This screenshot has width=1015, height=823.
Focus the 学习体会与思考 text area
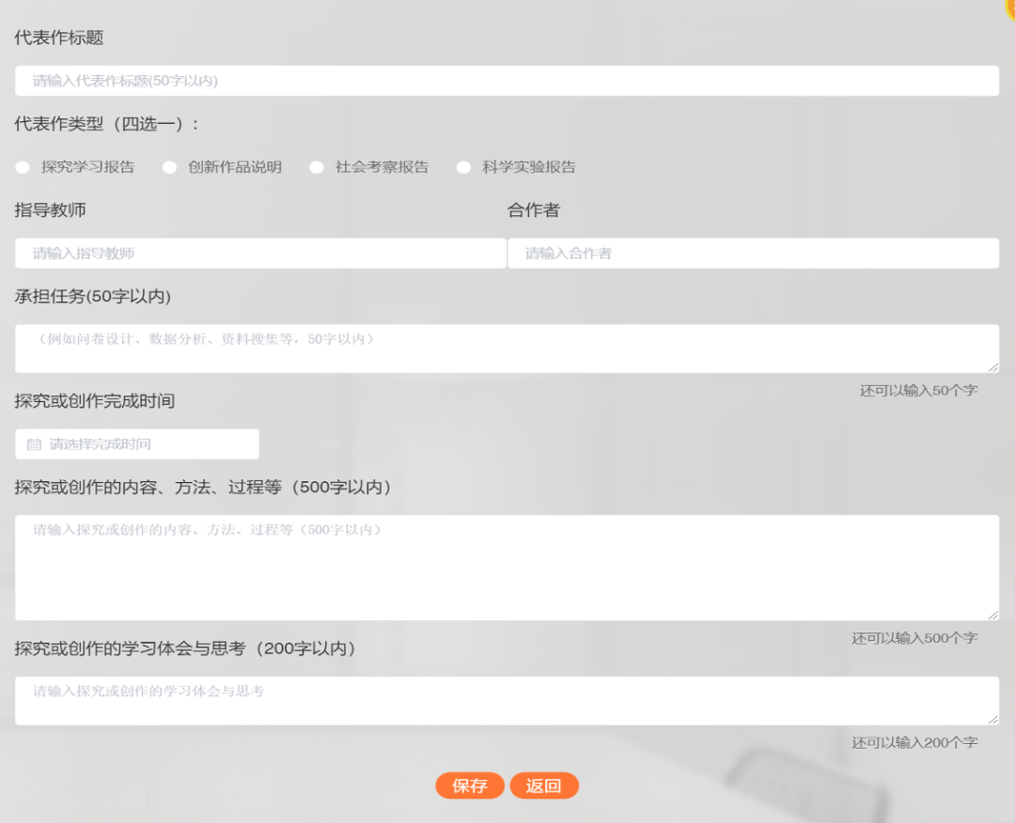507,701
